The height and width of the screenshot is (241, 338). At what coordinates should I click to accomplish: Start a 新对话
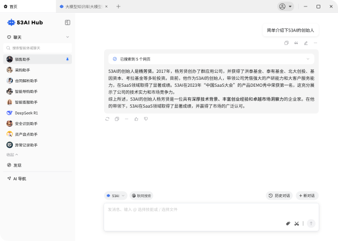[x=307, y=195]
